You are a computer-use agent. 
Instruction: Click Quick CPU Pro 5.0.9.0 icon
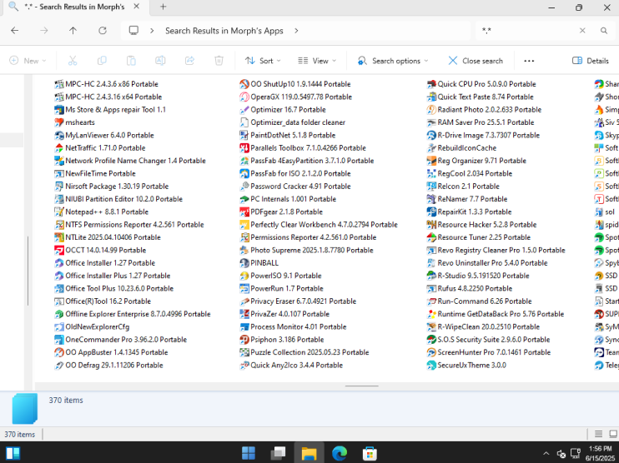(431, 84)
